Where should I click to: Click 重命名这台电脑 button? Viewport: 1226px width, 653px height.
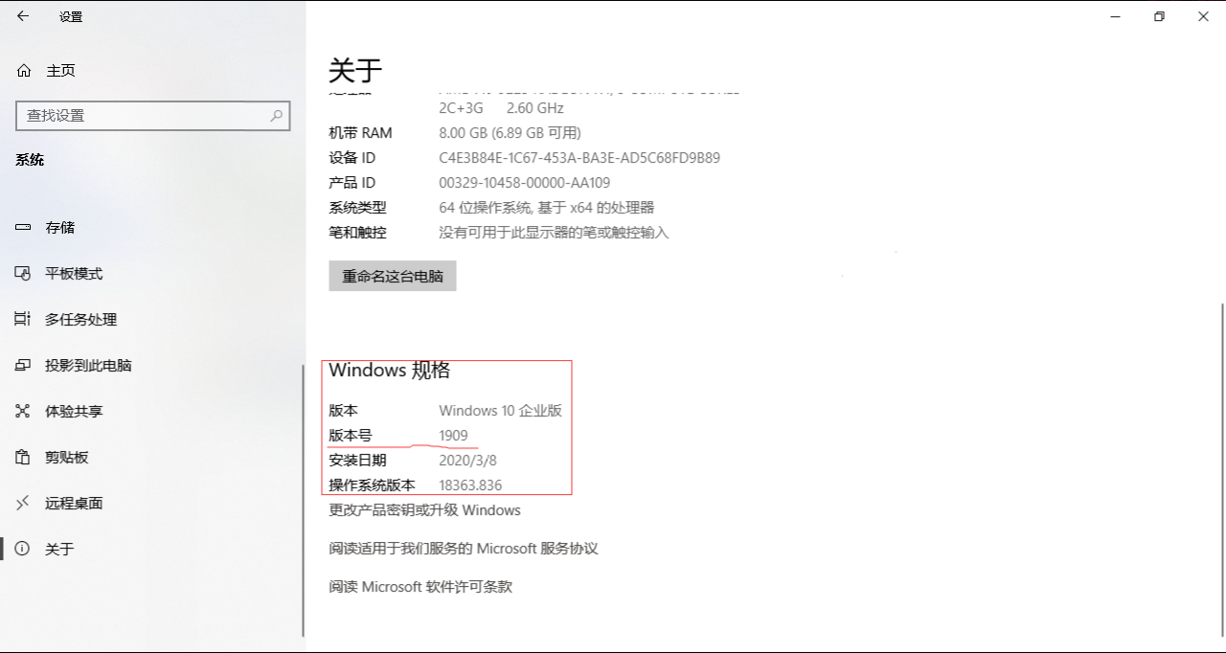coord(393,276)
